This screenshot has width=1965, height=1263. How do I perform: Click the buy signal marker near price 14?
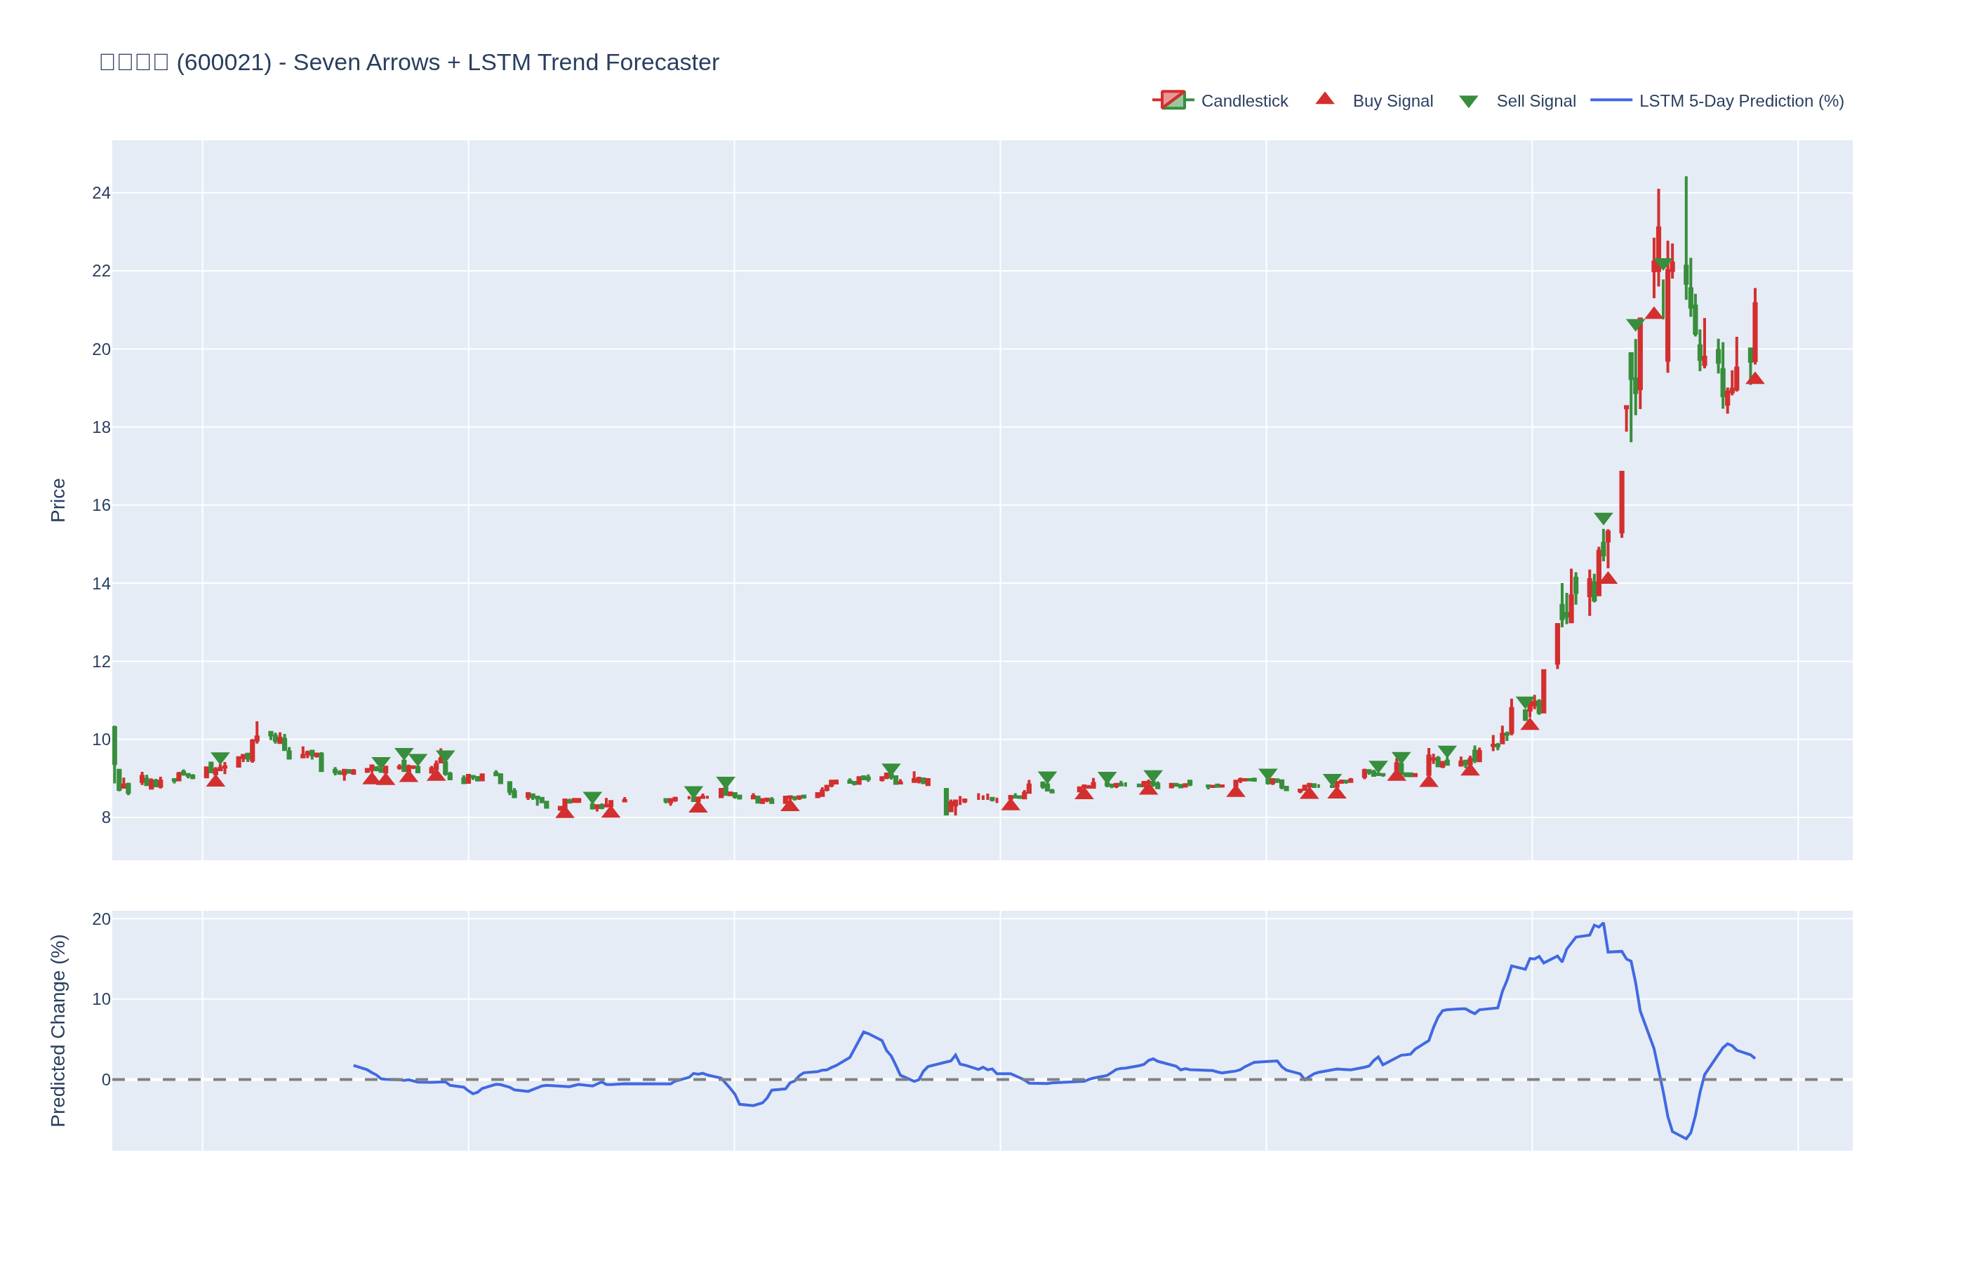click(1607, 578)
